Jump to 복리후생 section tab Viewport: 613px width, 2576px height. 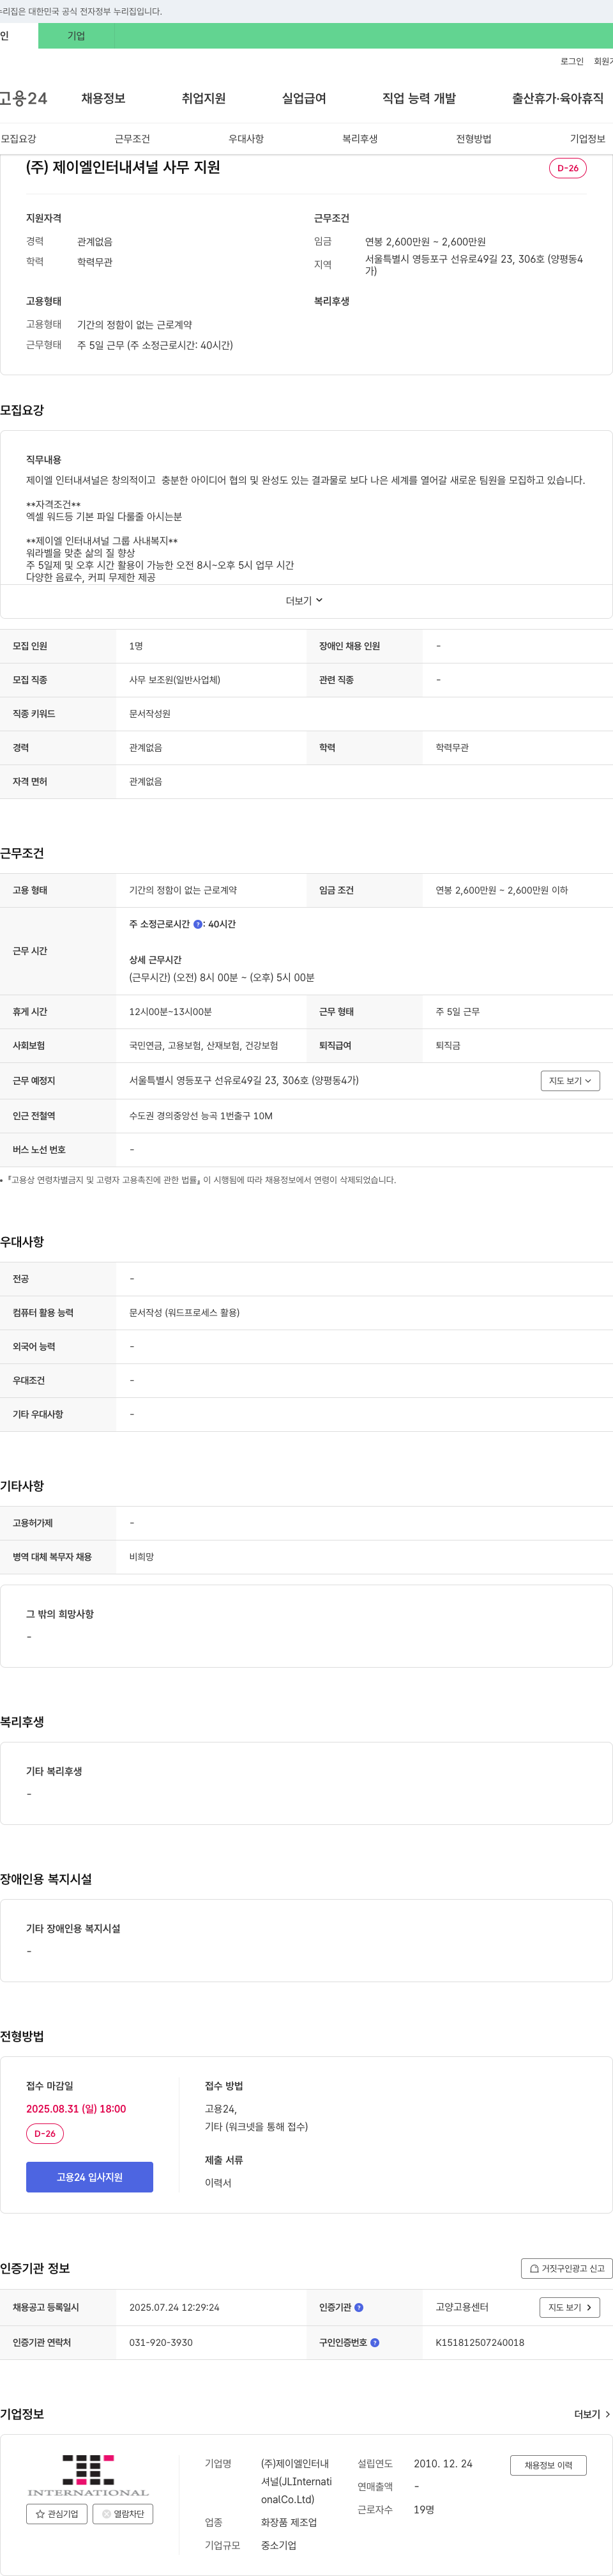[359, 139]
